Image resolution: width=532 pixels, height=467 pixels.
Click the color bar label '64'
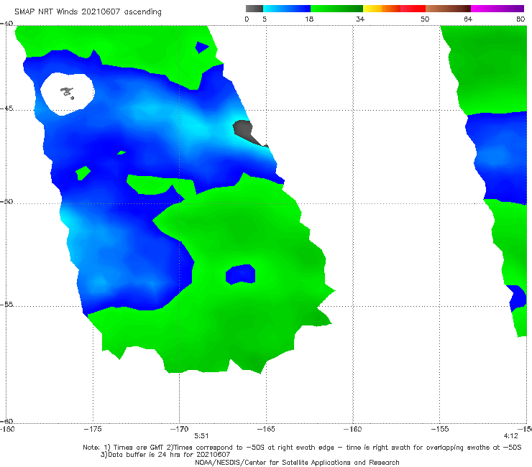468,19
